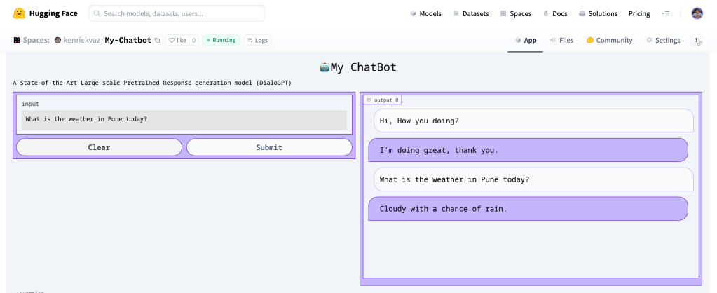Click the Spaces icon in the breadcrumb

pyautogui.click(x=17, y=41)
